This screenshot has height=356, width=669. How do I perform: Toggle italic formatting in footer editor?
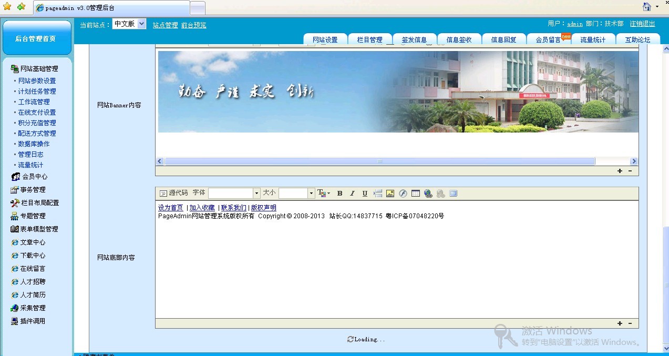(x=352, y=194)
